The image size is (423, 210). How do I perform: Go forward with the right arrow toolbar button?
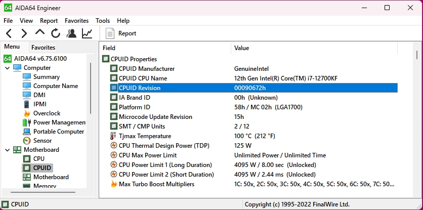pyautogui.click(x=24, y=33)
